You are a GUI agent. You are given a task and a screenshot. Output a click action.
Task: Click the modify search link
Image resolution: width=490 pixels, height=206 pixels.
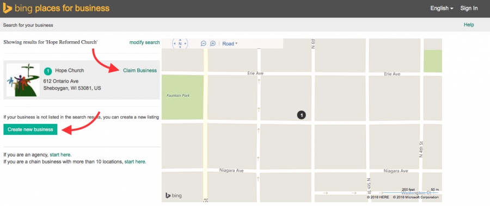(144, 42)
